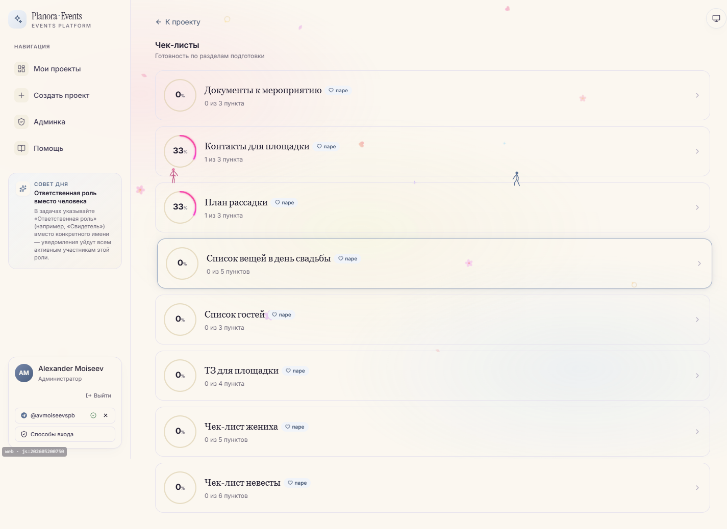Image resolution: width=727 pixels, height=529 pixels.
Task: Remove the @avmoiseevspb Telegram link with X
Action: click(106, 415)
